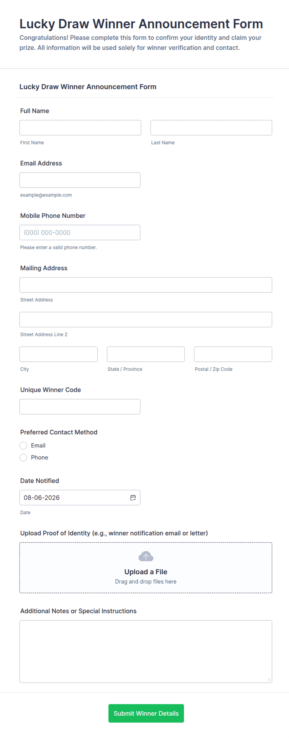Click the Submit Winner Details button
The height and width of the screenshot is (738, 289).
pyautogui.click(x=146, y=713)
